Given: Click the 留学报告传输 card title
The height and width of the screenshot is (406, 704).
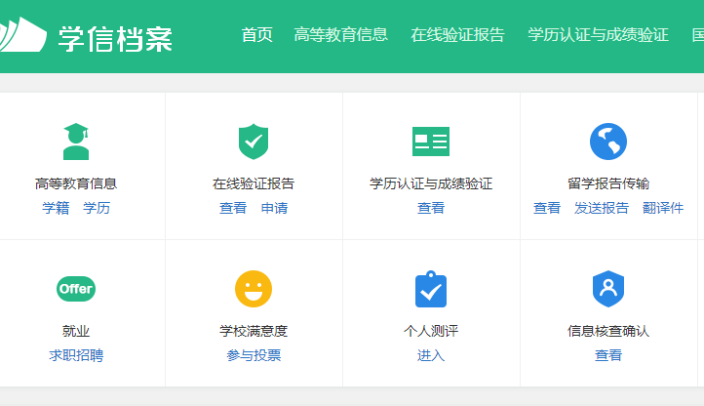Looking at the screenshot, I should coord(607,183).
